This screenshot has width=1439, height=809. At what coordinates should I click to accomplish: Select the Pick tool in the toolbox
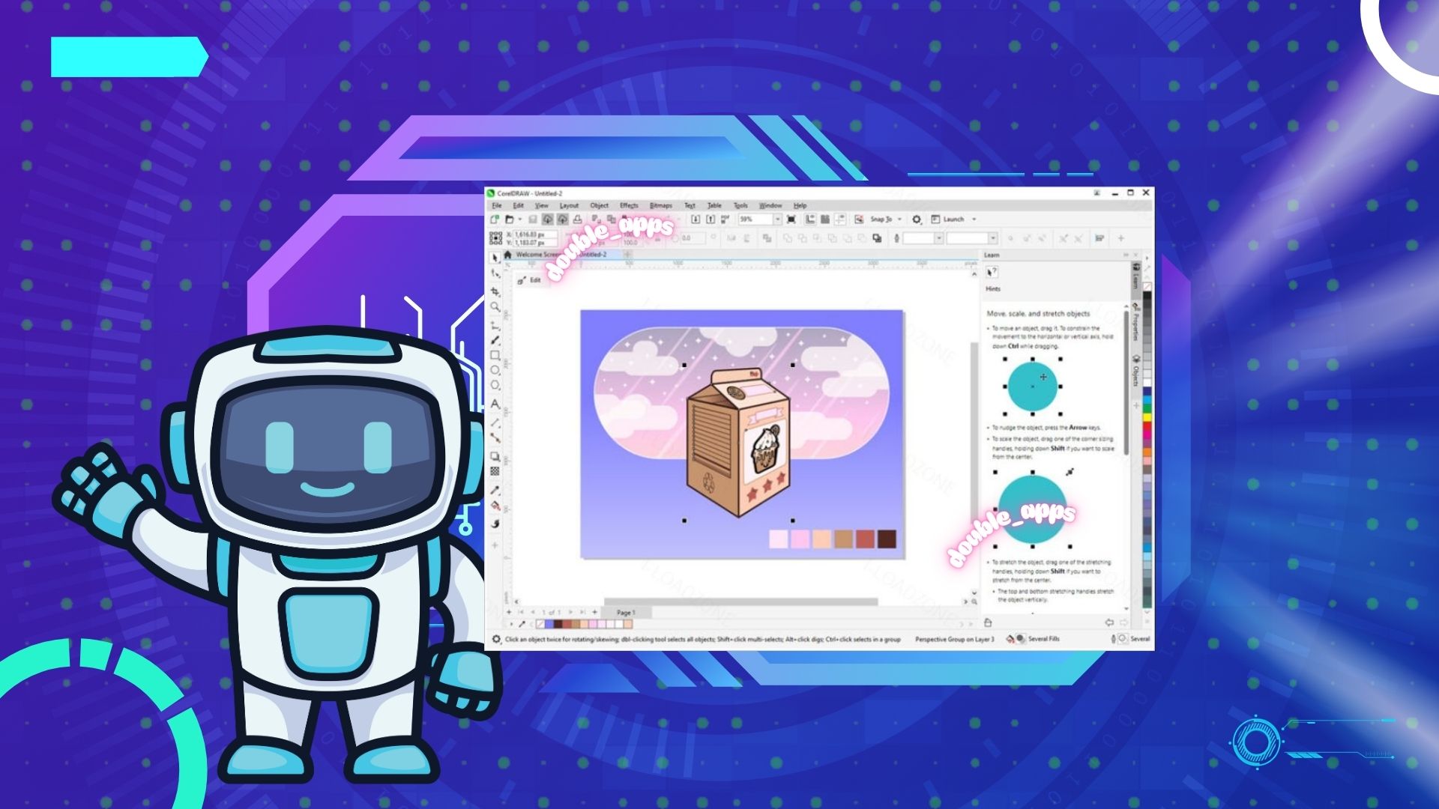(495, 258)
